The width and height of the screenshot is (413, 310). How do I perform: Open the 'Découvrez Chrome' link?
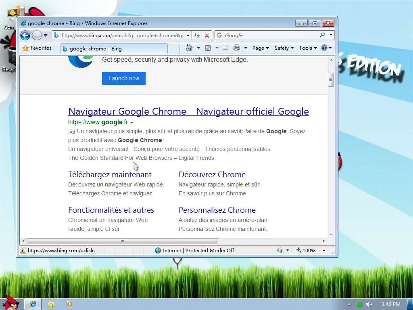[x=212, y=174]
